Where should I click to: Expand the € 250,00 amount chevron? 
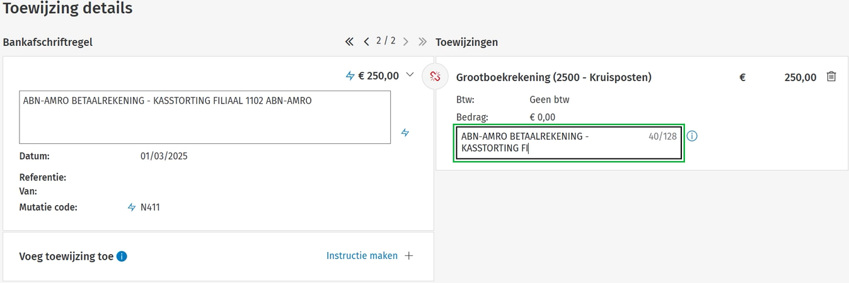point(410,75)
